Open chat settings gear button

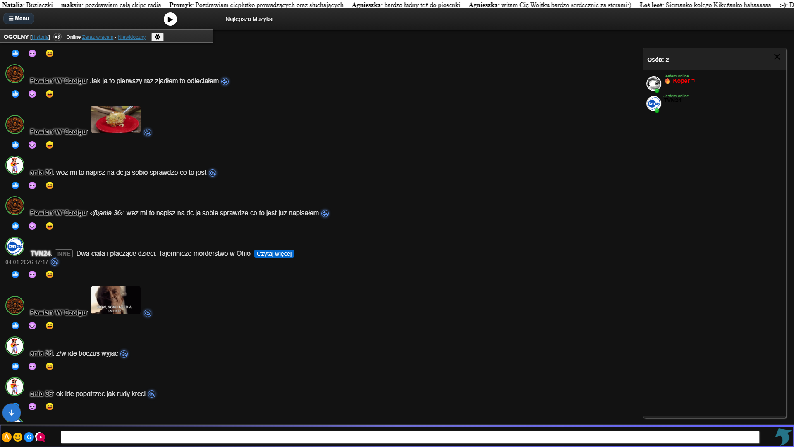(158, 37)
